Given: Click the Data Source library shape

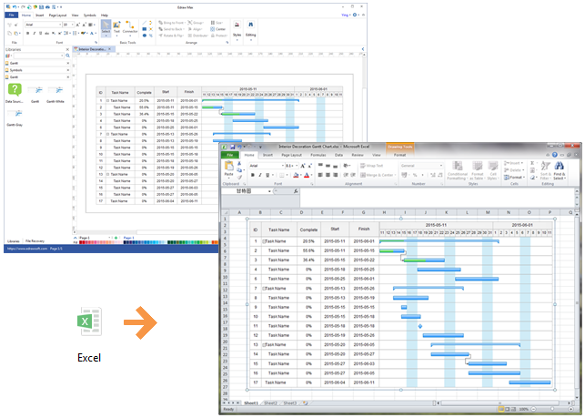Looking at the screenshot, I should point(14,92).
